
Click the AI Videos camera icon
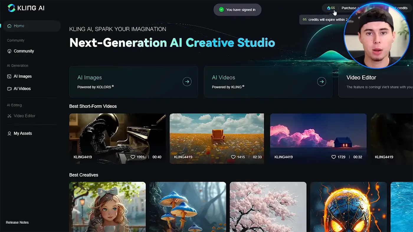[x=9, y=89]
